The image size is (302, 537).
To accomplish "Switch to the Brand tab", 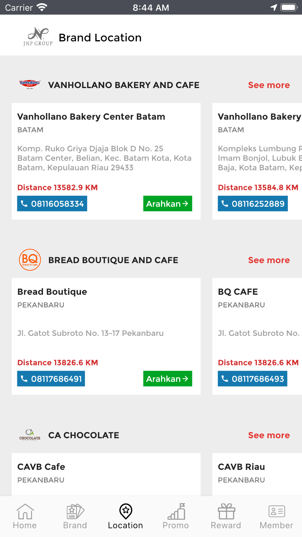I will tap(75, 516).
